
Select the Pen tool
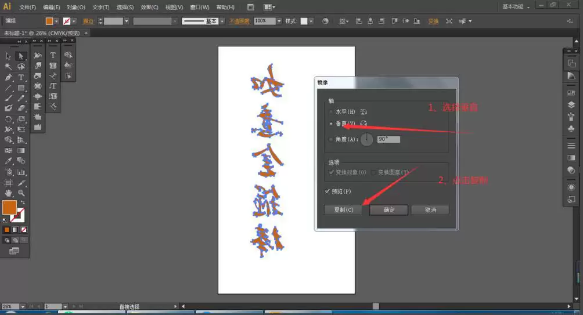click(x=8, y=77)
